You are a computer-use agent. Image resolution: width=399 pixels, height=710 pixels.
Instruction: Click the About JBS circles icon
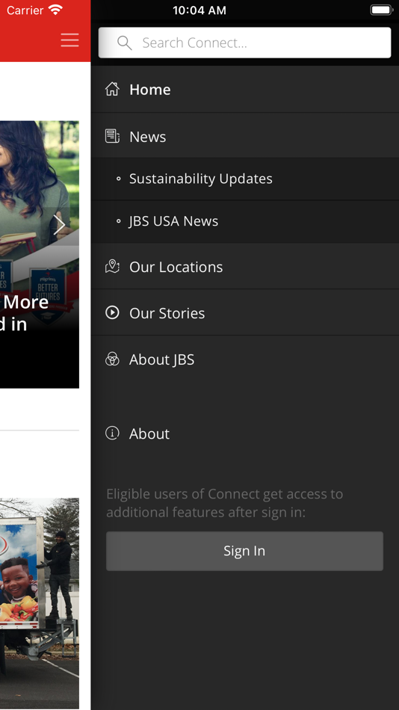point(112,359)
